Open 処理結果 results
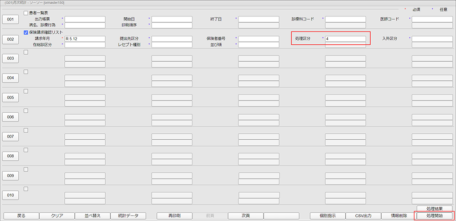The width and height of the screenshot is (456, 221). coord(434,209)
